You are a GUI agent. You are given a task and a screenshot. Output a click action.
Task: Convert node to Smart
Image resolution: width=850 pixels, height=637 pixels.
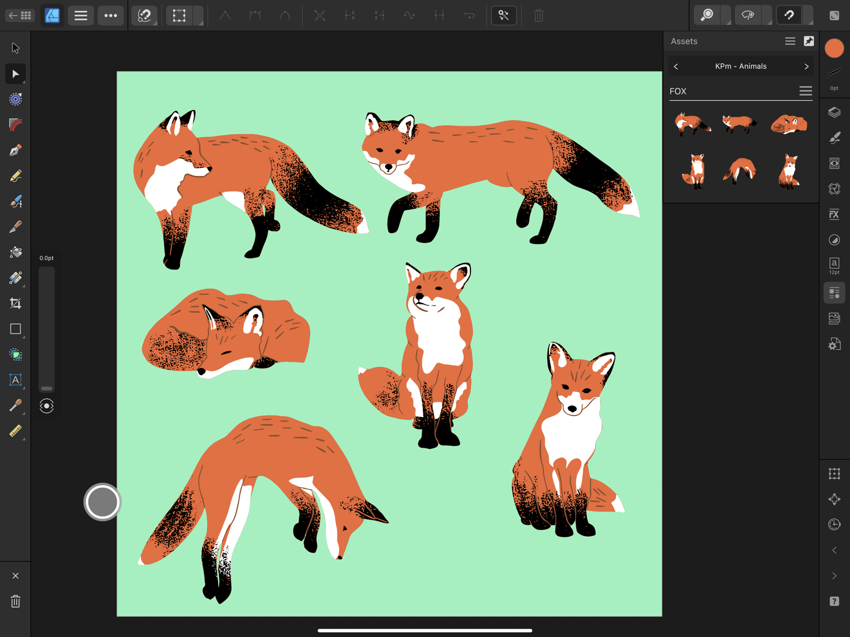284,15
